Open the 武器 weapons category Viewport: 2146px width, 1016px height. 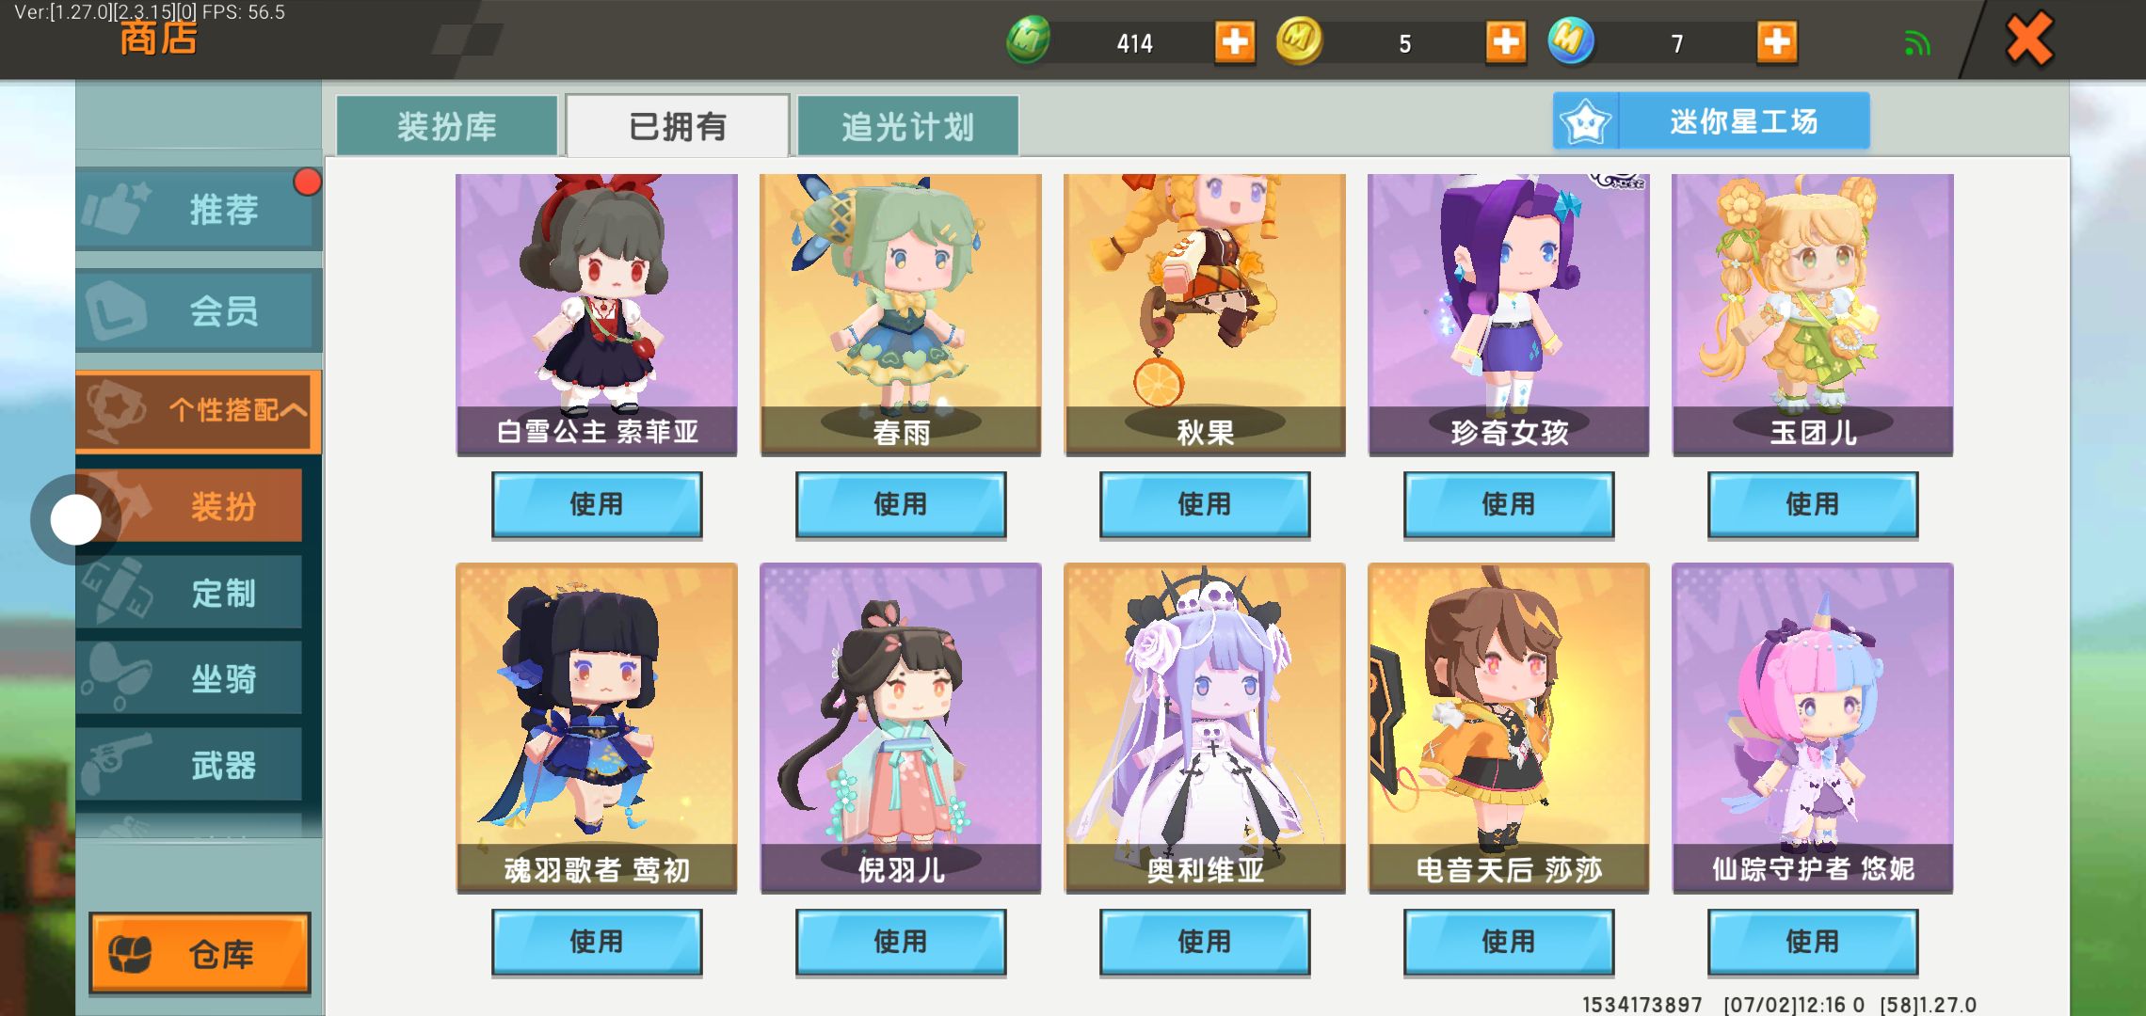pos(189,765)
